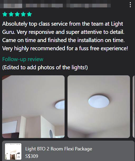
Task: Click the Follow-up review label
Action: pyautogui.click(x=23, y=59)
